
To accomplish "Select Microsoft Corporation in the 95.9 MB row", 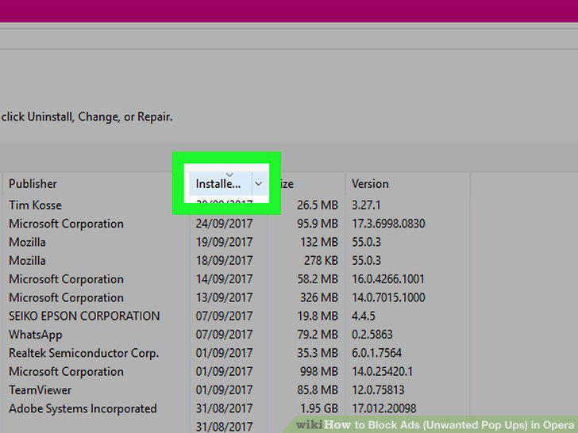I will (x=66, y=224).
